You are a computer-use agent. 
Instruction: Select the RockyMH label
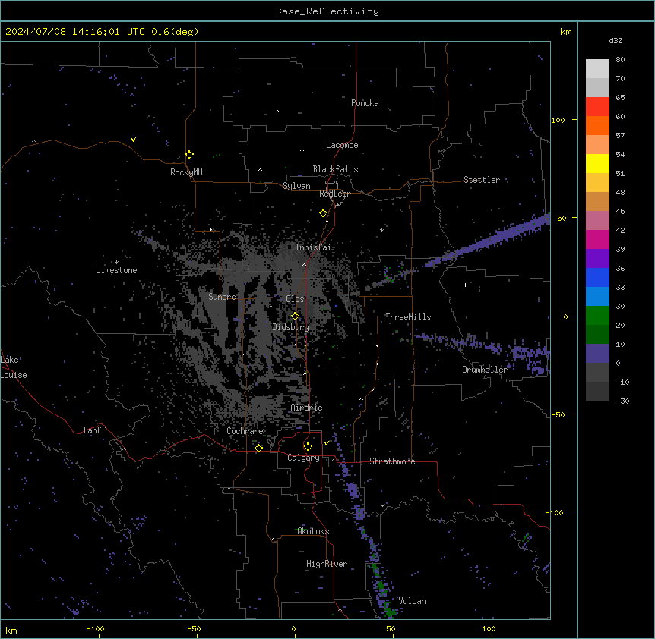pyautogui.click(x=186, y=172)
